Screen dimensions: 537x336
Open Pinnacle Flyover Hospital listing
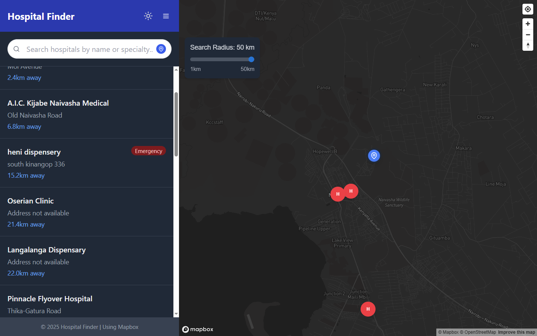tap(87, 301)
